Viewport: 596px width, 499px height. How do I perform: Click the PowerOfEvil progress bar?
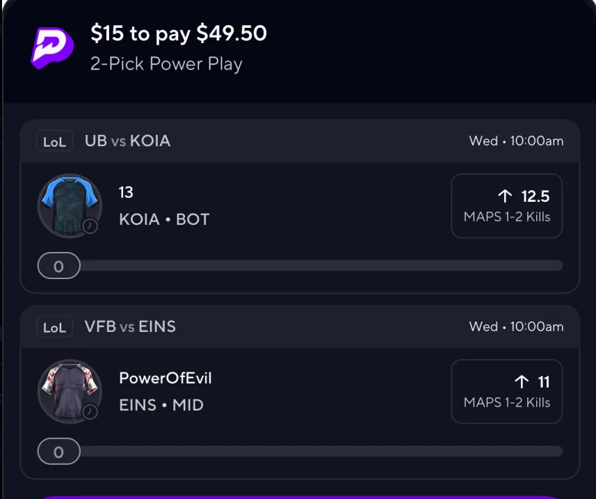click(x=321, y=451)
